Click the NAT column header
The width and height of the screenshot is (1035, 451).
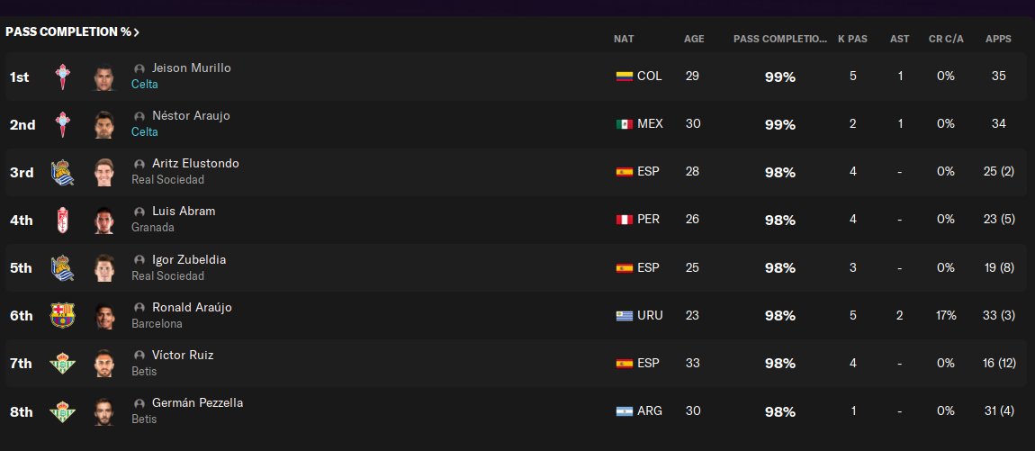click(x=624, y=40)
